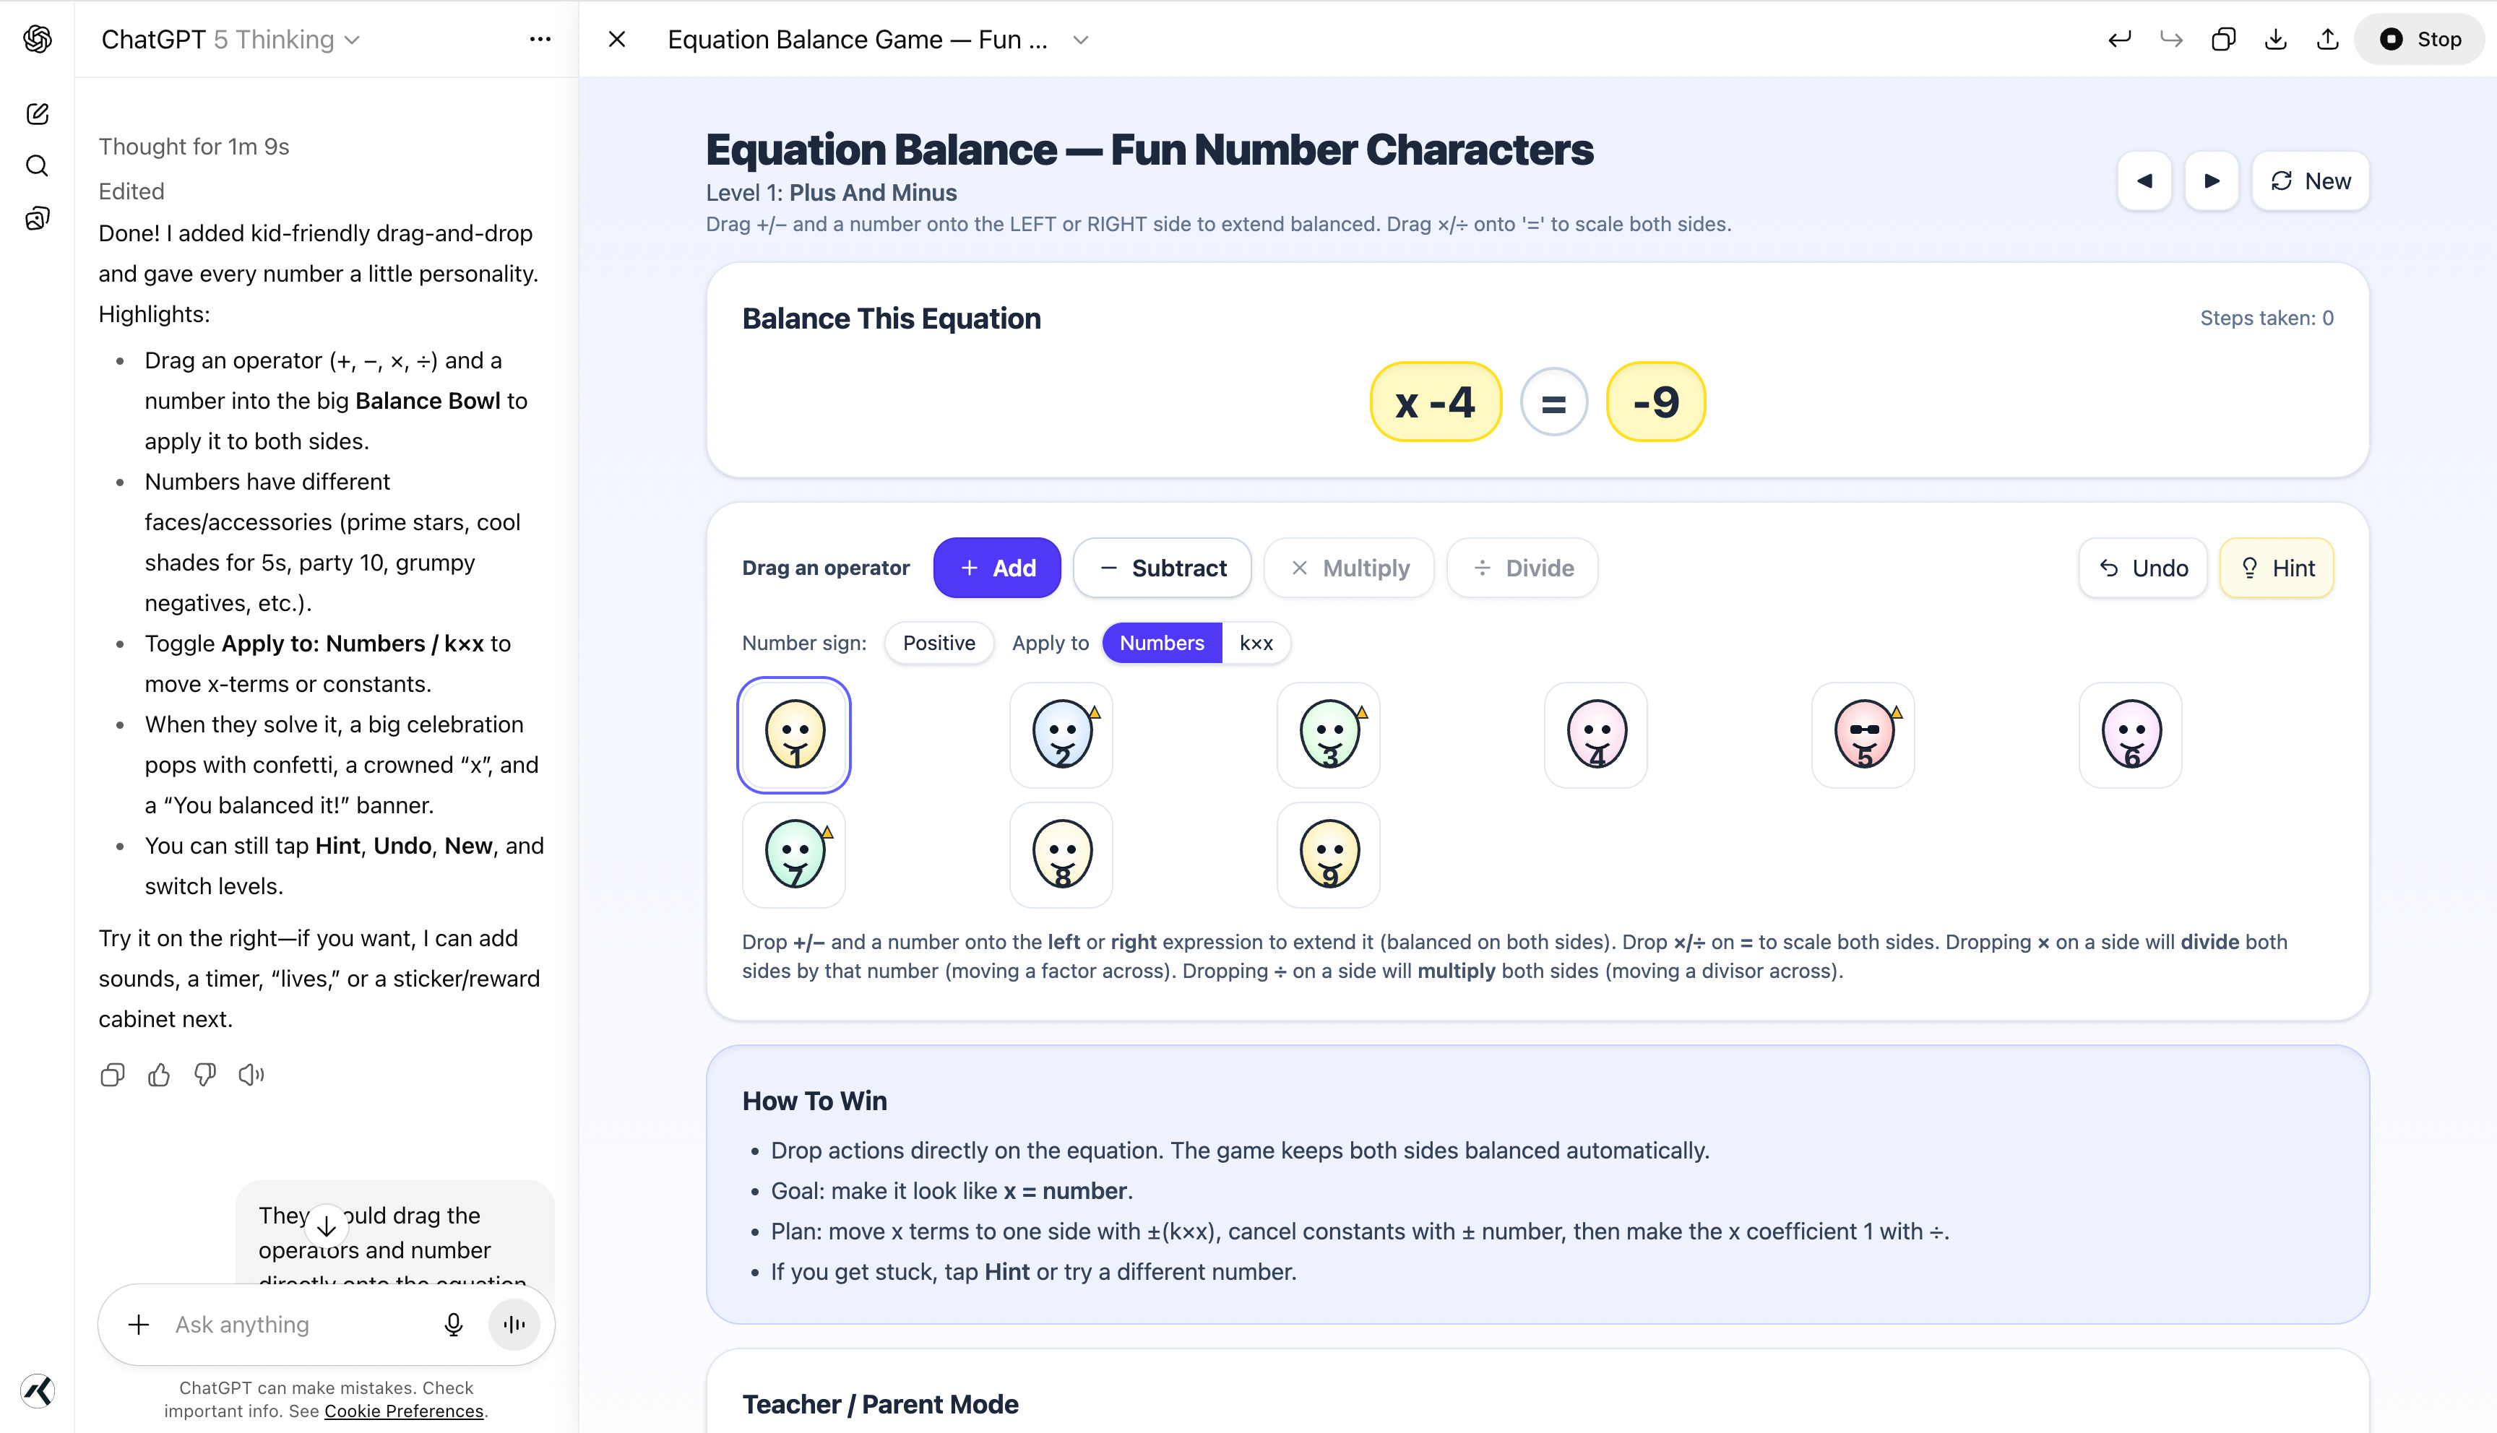The image size is (2497, 1433).
Task: Give the response a thumbs up
Action: click(158, 1075)
